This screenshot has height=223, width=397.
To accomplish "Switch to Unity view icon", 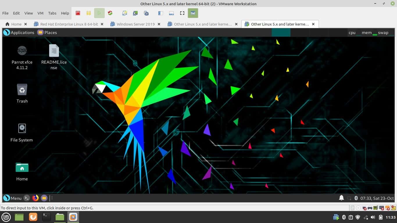I will click(x=193, y=13).
